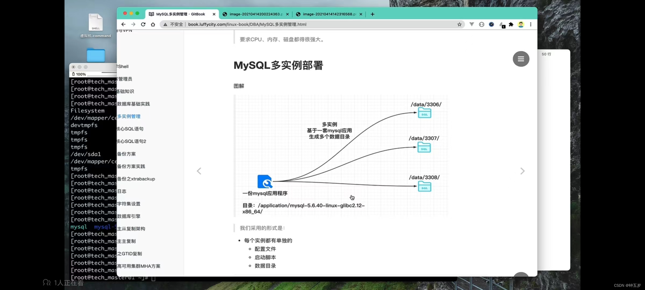Open the 主主复制 chapter in sidebar
This screenshot has width=645, height=290.
[126, 241]
